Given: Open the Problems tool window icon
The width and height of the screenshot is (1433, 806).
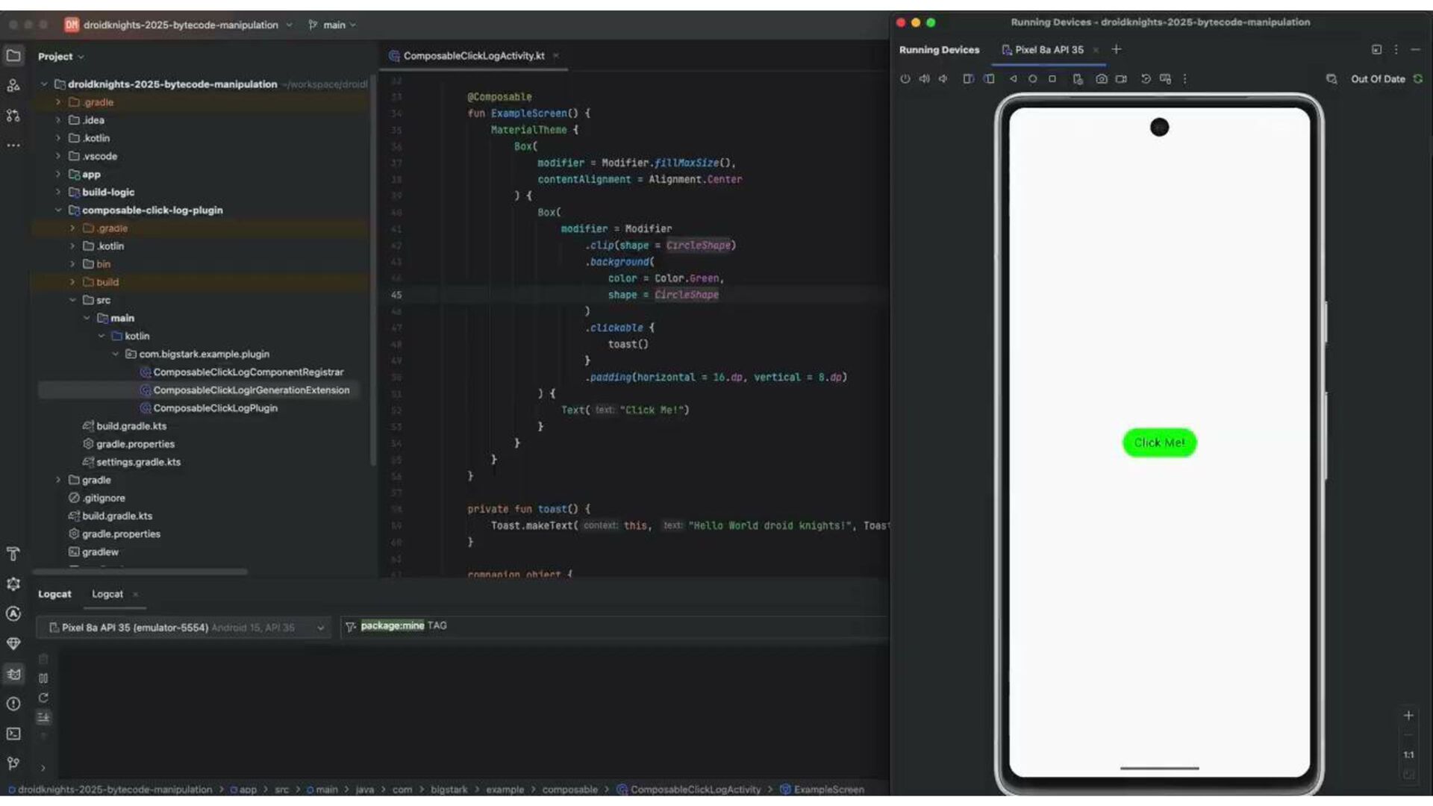Looking at the screenshot, I should point(13,704).
